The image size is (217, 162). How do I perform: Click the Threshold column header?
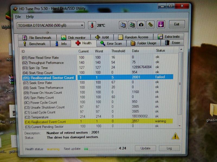118,51
